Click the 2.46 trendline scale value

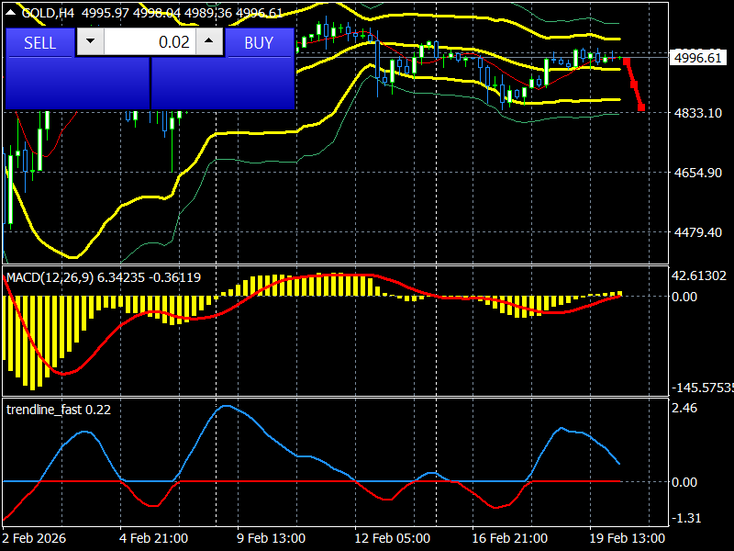click(684, 408)
